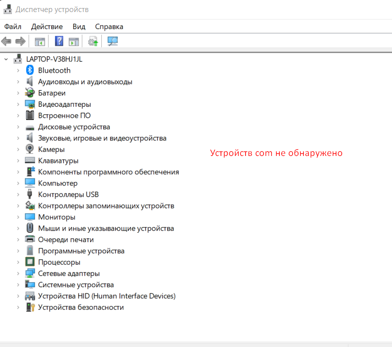
Task: Open the blue question mark Help icon
Action: point(59,41)
